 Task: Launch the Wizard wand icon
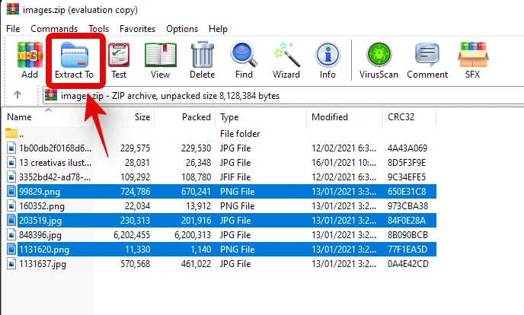pos(286,60)
